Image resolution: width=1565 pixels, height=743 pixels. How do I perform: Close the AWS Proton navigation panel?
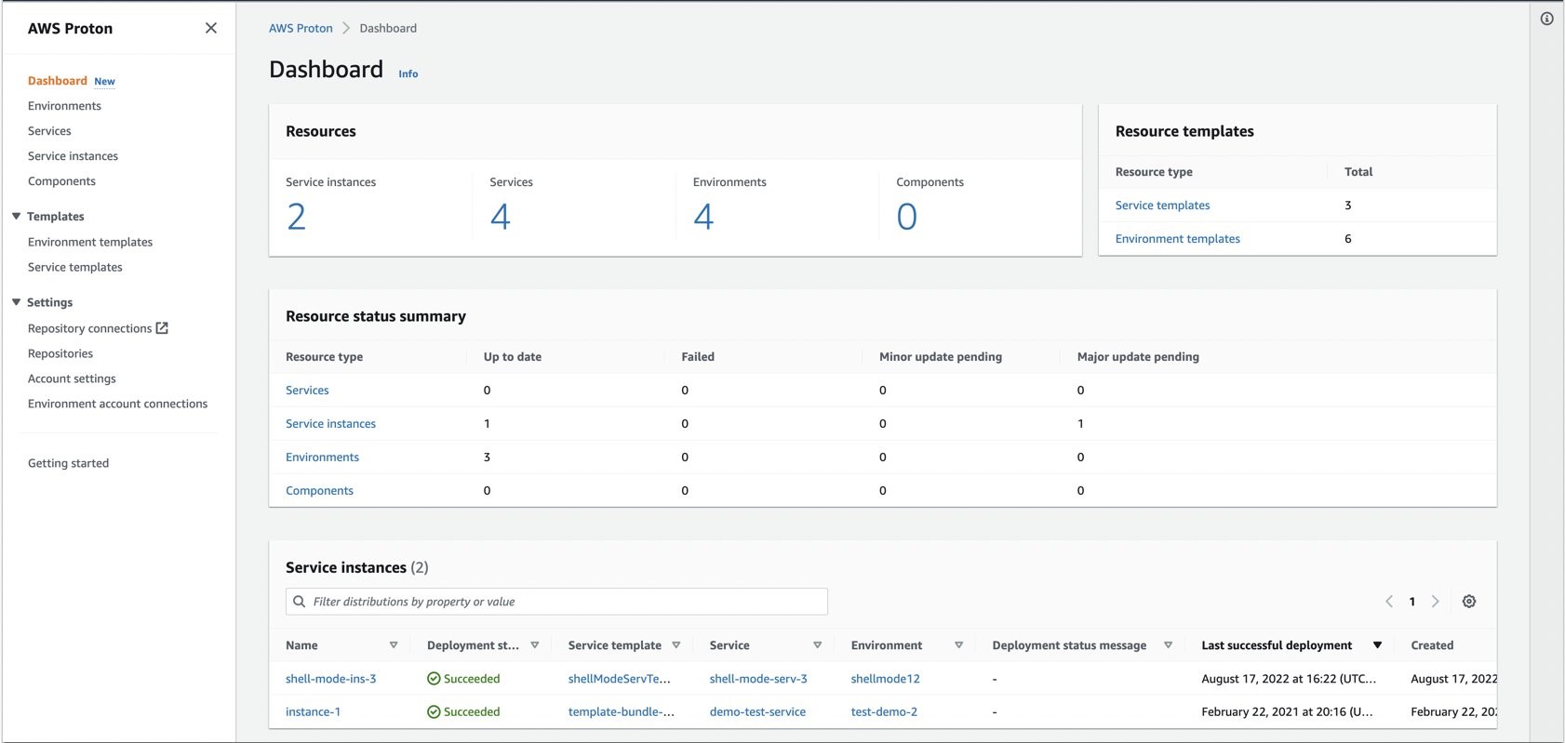click(x=211, y=28)
